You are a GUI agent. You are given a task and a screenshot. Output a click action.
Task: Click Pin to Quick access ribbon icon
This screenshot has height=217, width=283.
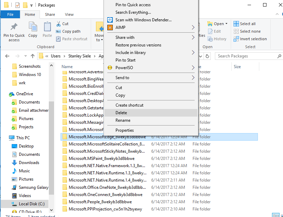click(x=14, y=27)
